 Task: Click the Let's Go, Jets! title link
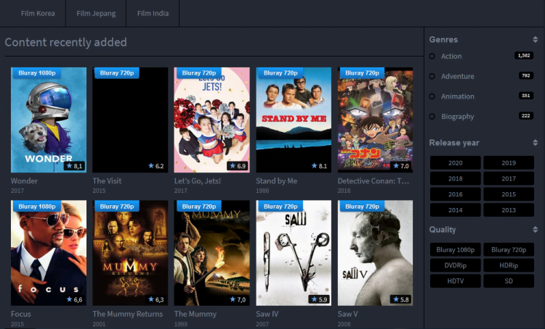tap(198, 180)
